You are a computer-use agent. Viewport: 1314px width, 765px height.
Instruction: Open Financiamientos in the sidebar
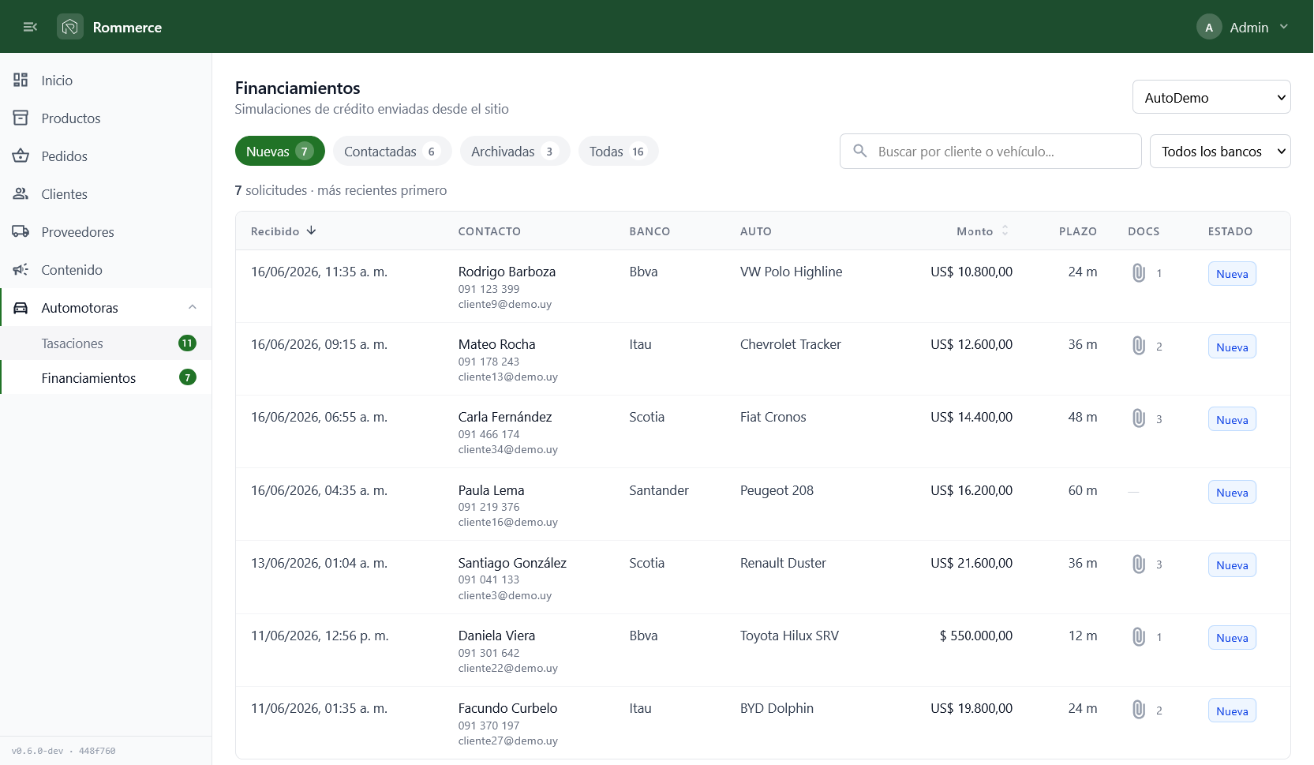106,378
